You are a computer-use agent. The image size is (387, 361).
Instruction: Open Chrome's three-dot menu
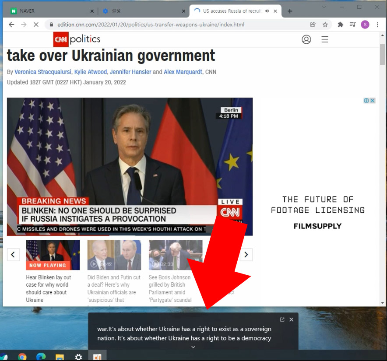point(377,25)
